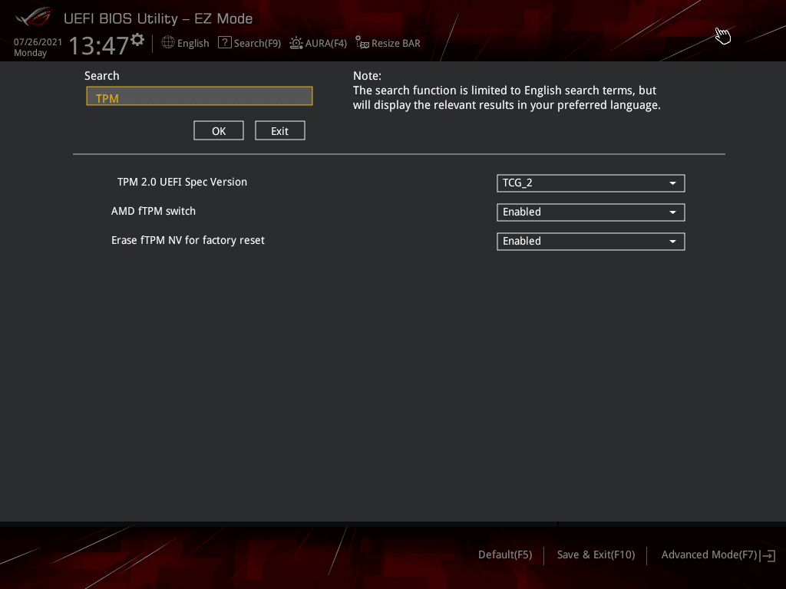Open AMD fTPM switch dropdown

point(590,212)
